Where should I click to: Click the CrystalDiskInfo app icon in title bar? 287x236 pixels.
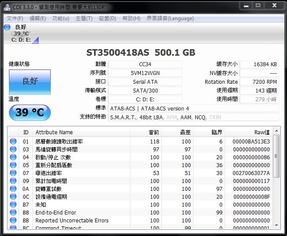[7, 7]
